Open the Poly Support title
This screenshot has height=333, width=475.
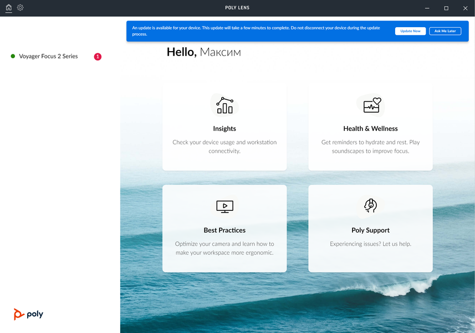[370, 230]
